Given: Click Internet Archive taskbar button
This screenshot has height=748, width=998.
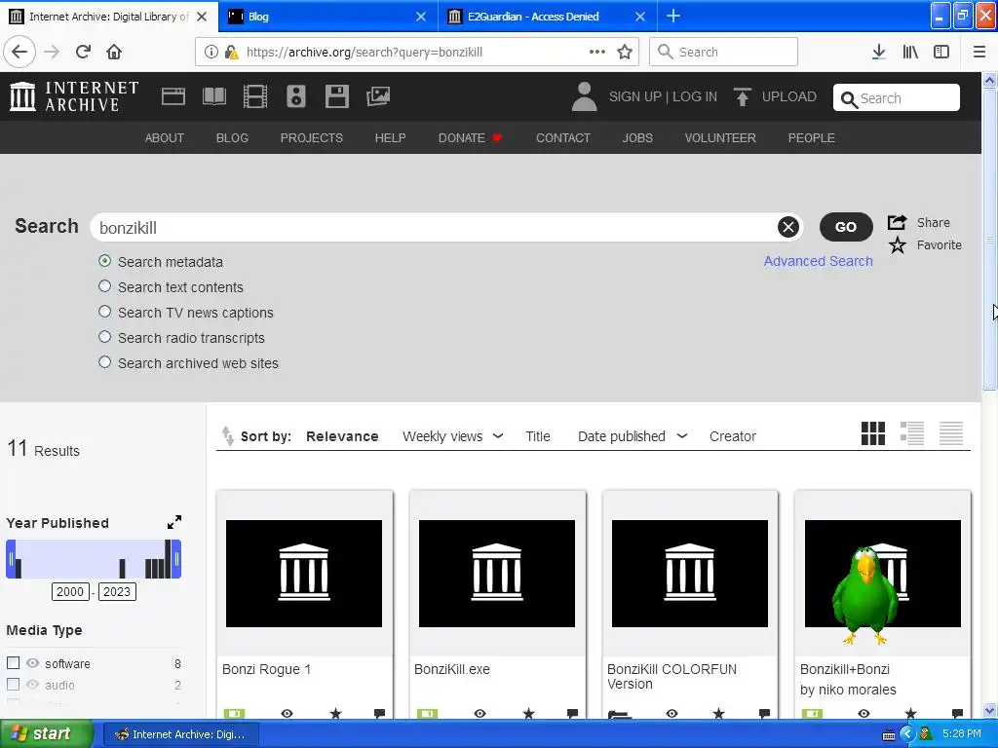Looking at the screenshot, I should [180, 734].
